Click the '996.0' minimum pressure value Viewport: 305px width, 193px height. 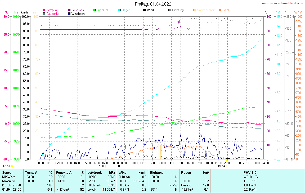click(x=111, y=177)
